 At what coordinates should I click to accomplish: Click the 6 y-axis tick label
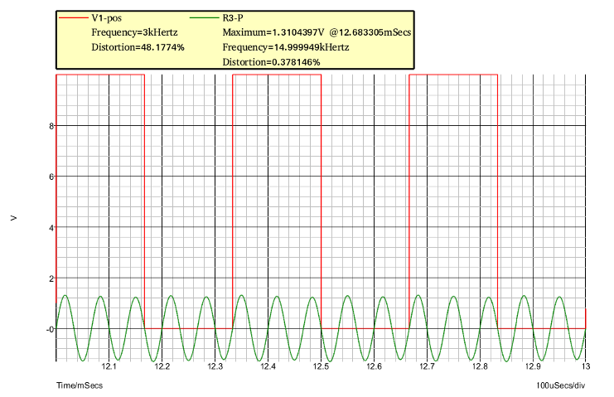[51, 177]
